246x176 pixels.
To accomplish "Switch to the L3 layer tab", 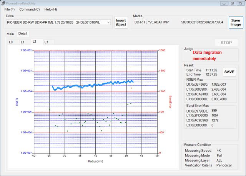I will [46, 42].
